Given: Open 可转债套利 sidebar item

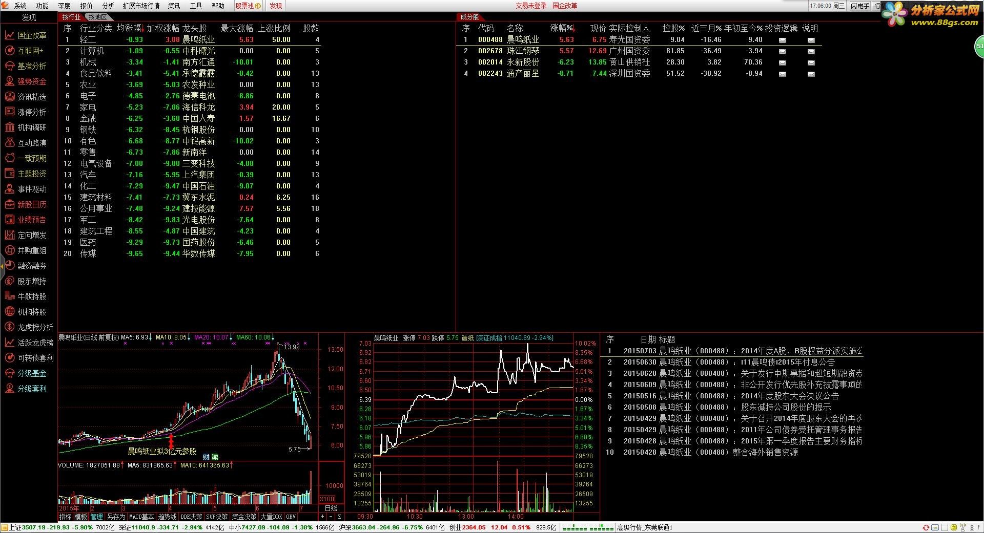Looking at the screenshot, I should [x=29, y=358].
